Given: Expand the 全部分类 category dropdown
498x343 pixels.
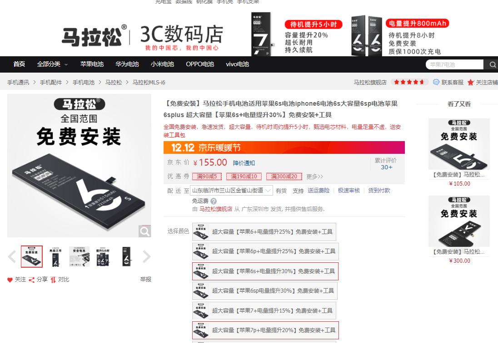Looking at the screenshot, I should [50, 64].
